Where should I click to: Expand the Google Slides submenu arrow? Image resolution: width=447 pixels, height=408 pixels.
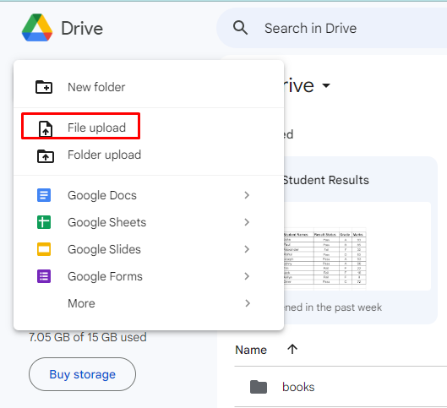(247, 249)
